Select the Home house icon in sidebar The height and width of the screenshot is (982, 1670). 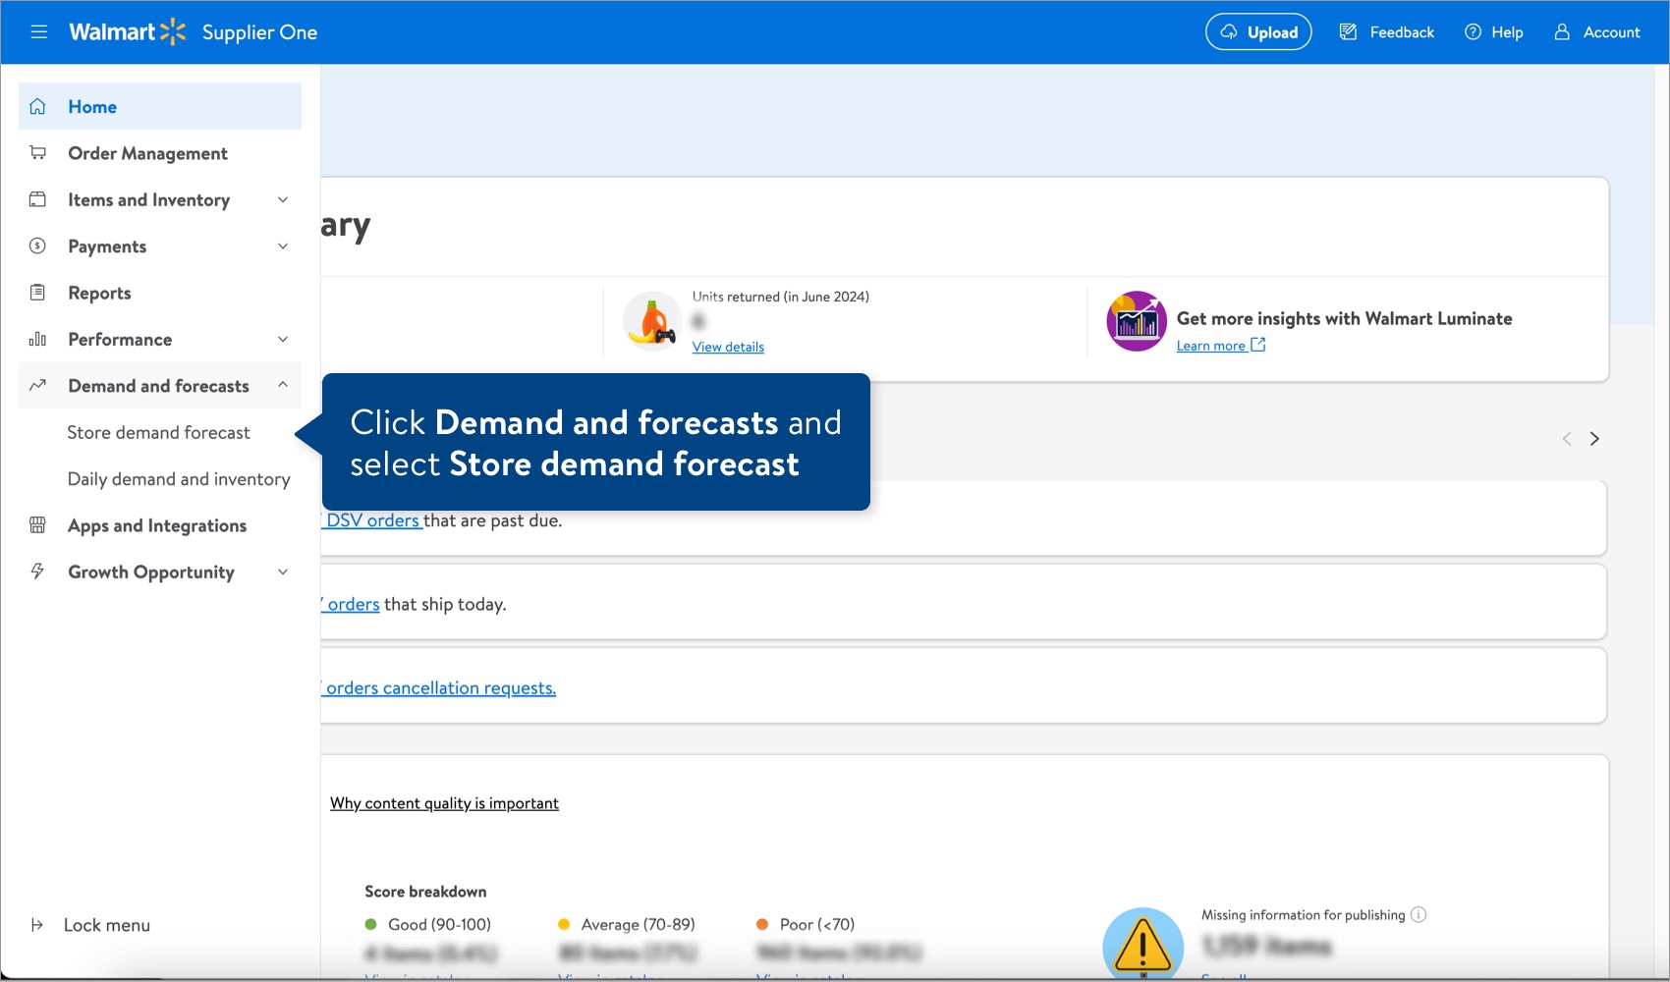pyautogui.click(x=37, y=106)
